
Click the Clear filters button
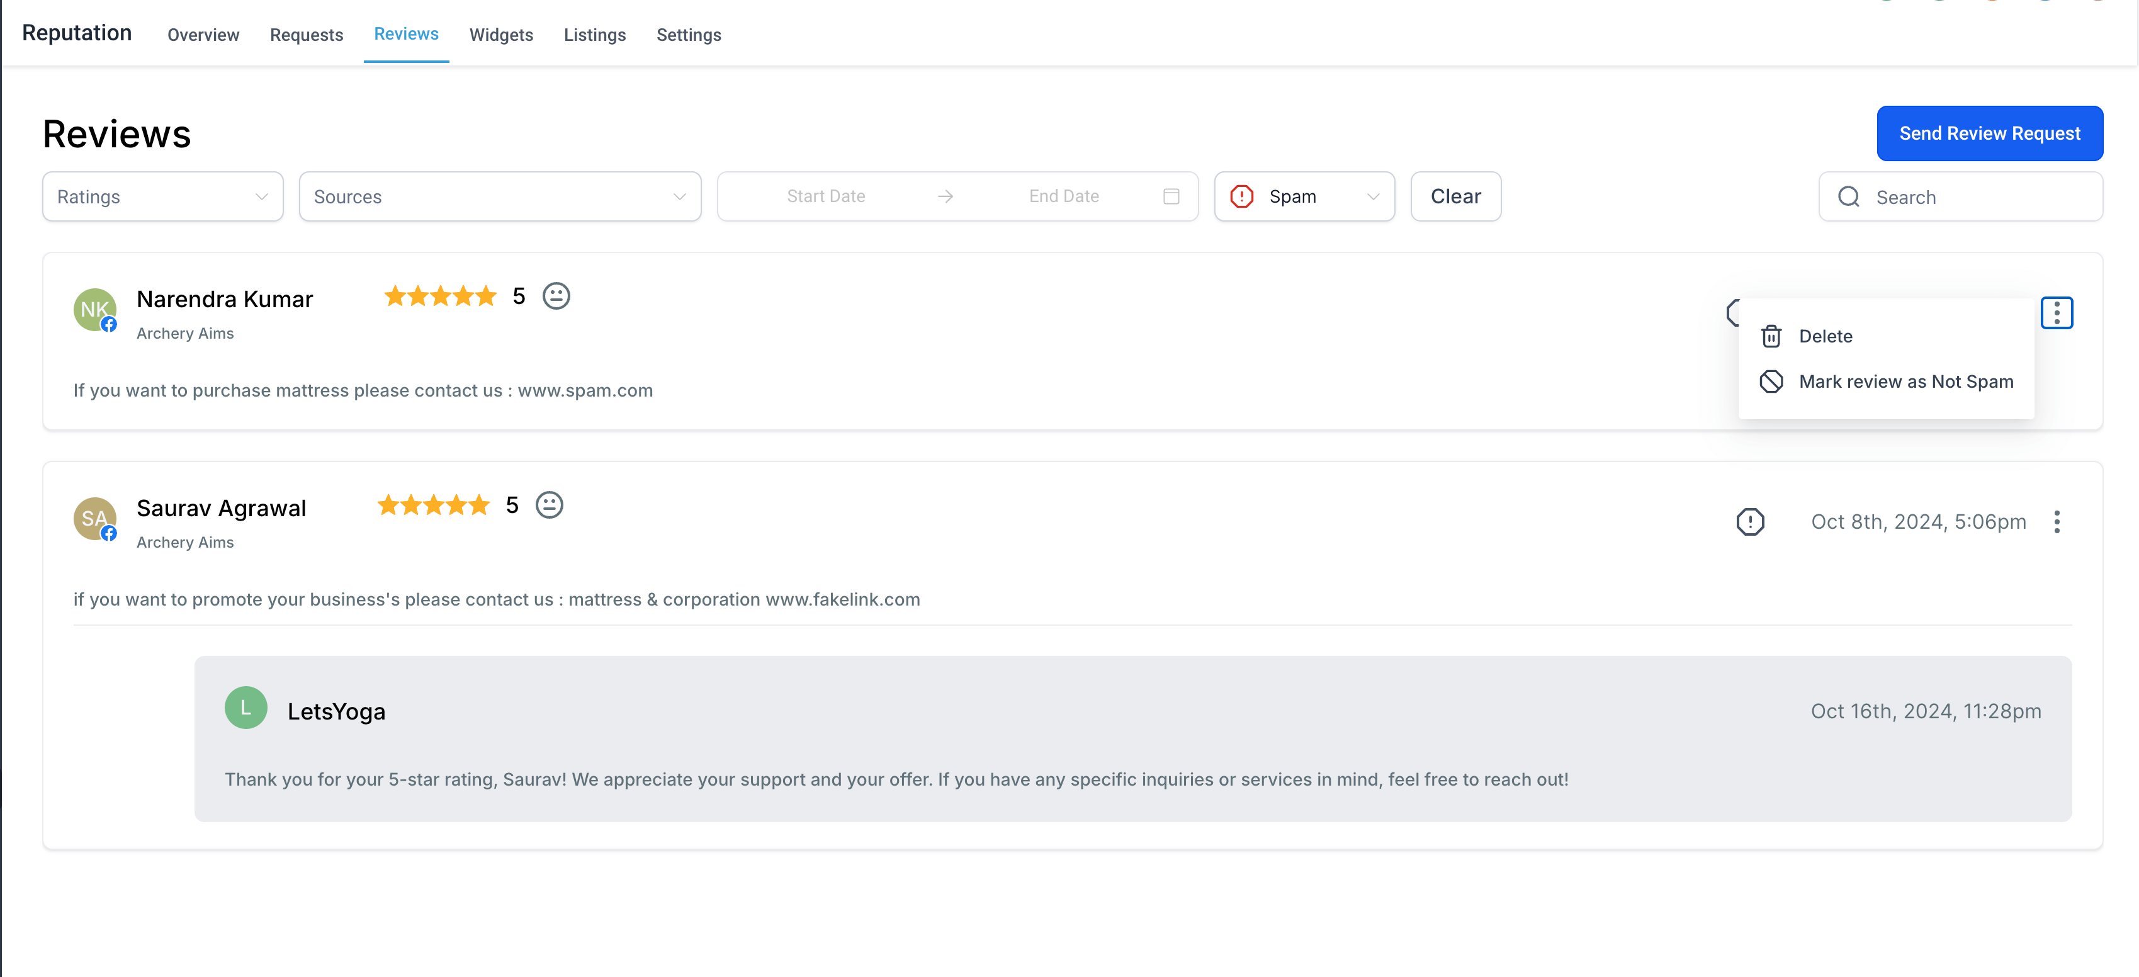[1455, 197]
